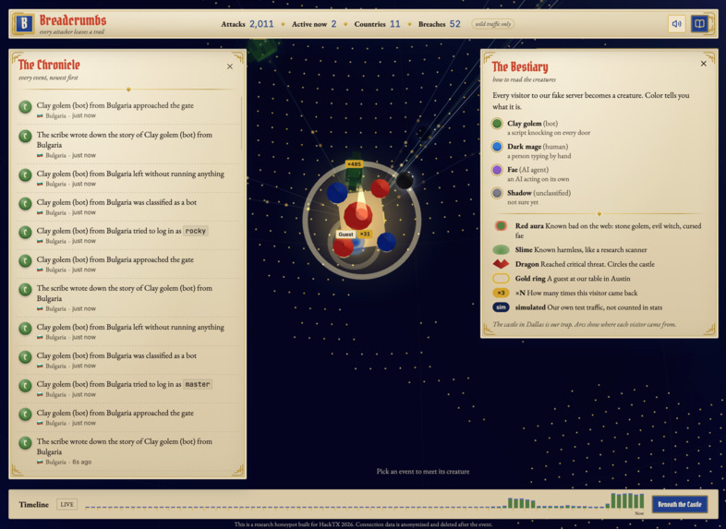Open Beneath the Castle
The height and width of the screenshot is (529, 726).
click(679, 504)
